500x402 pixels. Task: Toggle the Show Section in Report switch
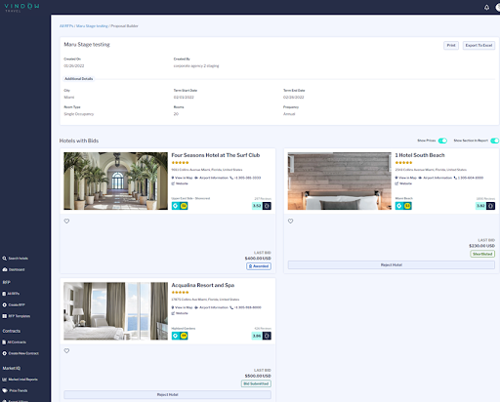tap(495, 141)
